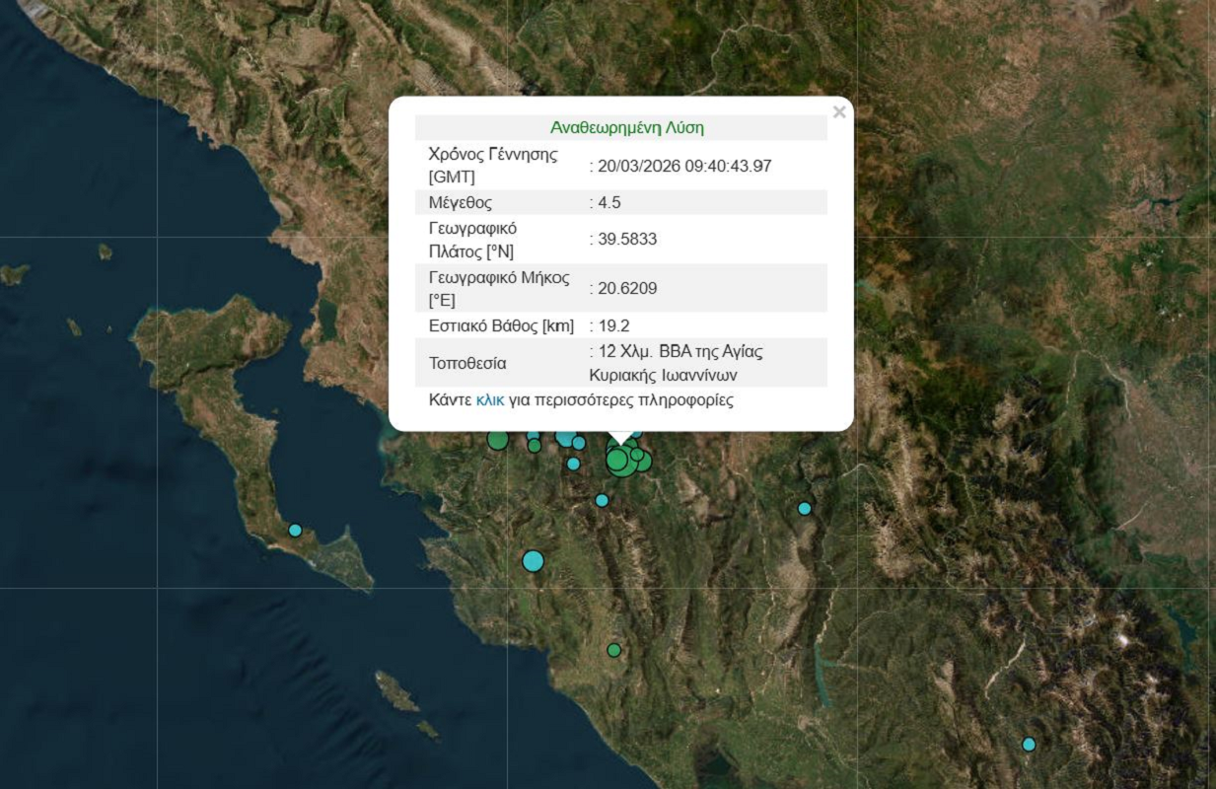Select the large green marker at popup's lower-left edge

(x=498, y=440)
